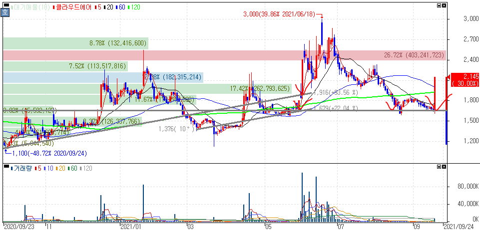The width and height of the screenshot is (480, 230).
Task: Close the volume (거래량) panel
Action: 444,166
